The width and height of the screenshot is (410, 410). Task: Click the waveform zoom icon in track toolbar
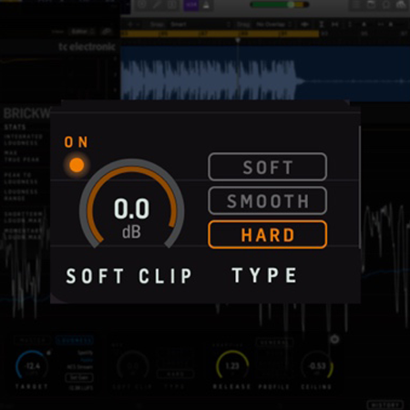tap(304, 25)
